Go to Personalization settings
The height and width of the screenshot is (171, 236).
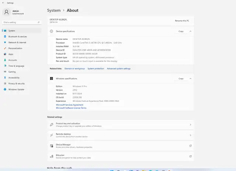click(22, 48)
